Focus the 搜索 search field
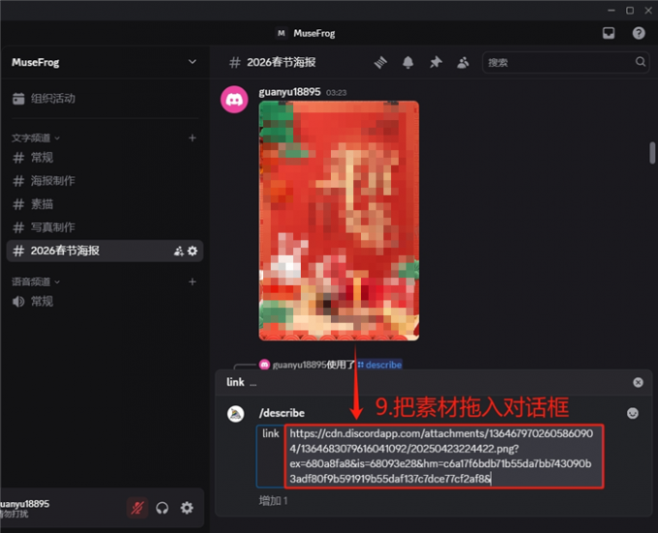Image resolution: width=658 pixels, height=533 pixels. click(565, 63)
